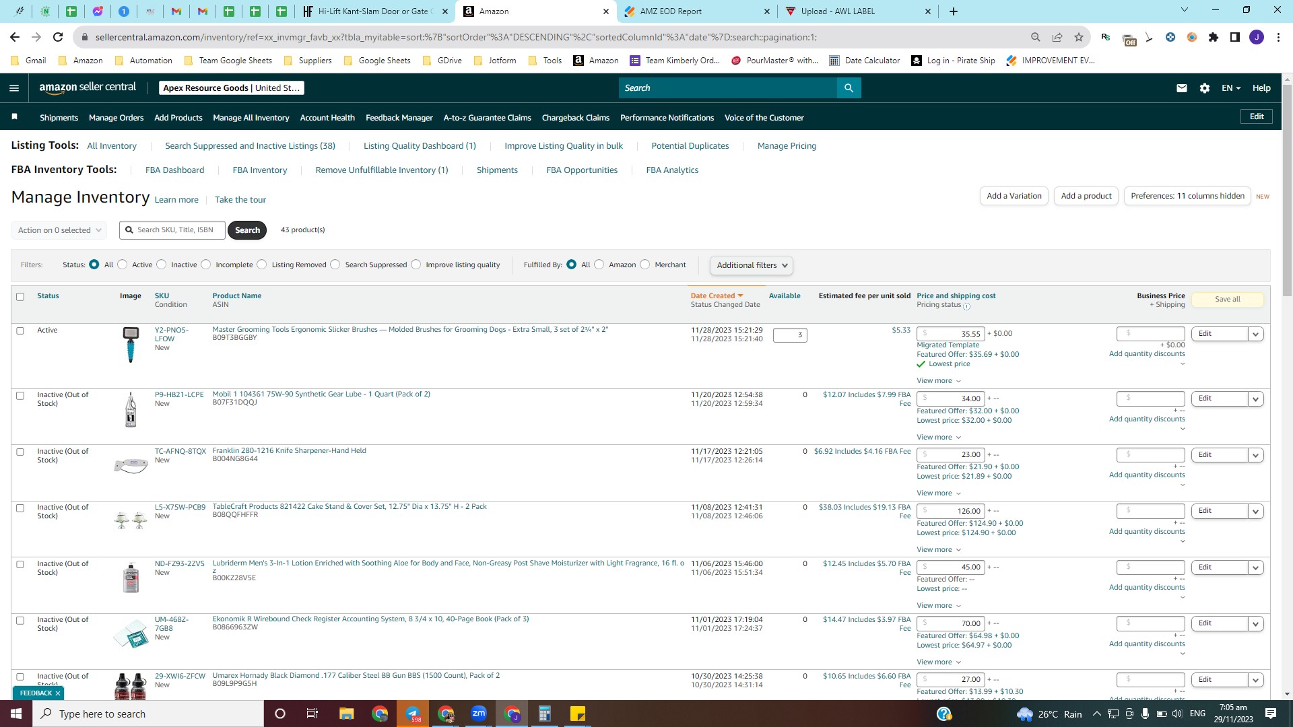Switch to the AMZ EOD Report tab
The width and height of the screenshot is (1293, 727).
696,11
